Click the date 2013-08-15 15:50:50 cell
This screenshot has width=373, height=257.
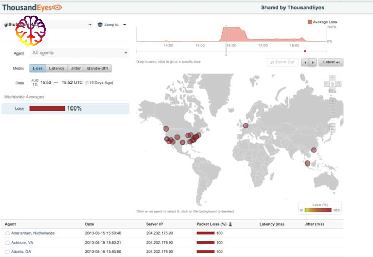pos(103,252)
